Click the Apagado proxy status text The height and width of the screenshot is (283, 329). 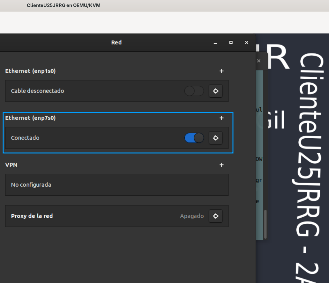[192, 216]
